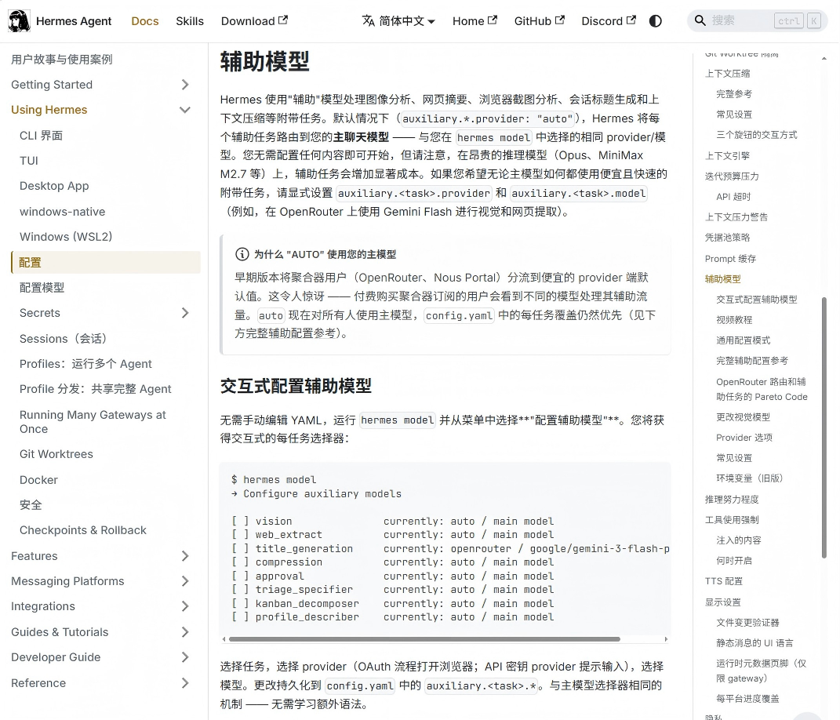Expand the Integrations section chevron
Image resolution: width=840 pixels, height=720 pixels.
185,606
